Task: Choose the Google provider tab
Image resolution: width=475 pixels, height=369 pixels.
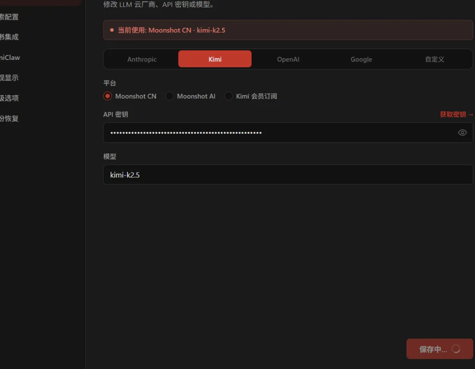Action: 361,59
